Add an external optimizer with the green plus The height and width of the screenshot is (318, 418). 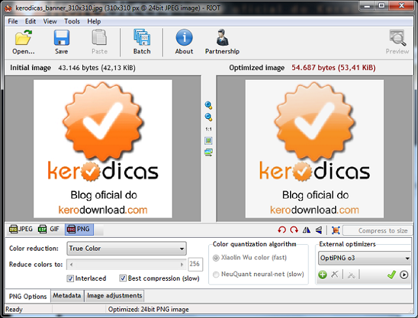[x=323, y=274]
